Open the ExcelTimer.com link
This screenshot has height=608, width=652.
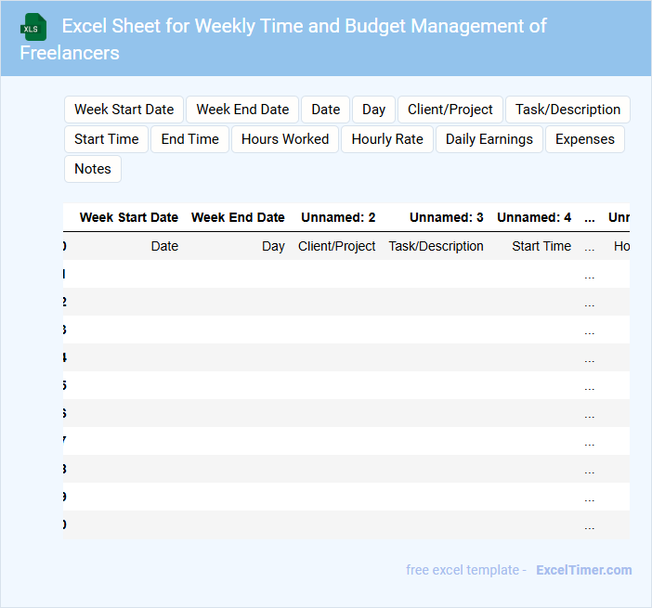point(584,570)
